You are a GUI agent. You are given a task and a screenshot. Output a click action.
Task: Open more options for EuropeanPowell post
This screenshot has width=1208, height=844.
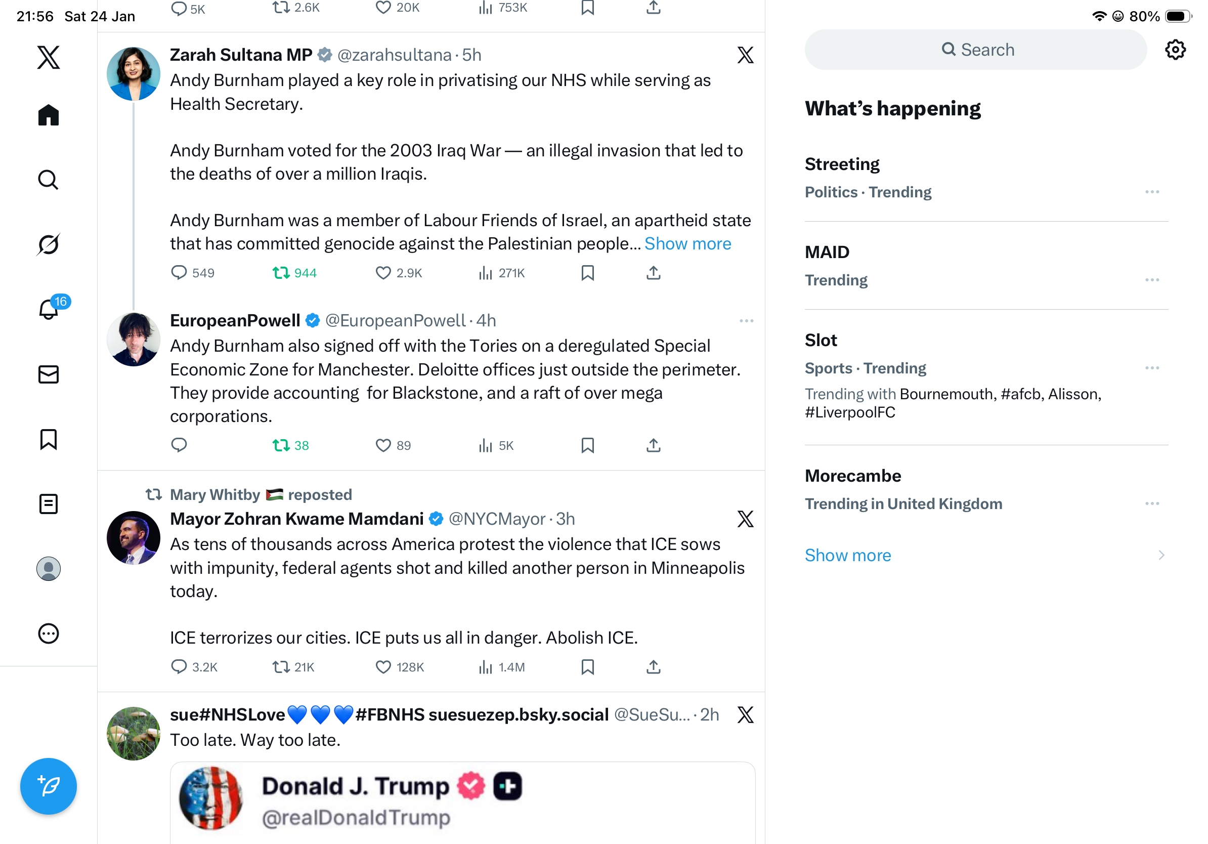(x=746, y=320)
